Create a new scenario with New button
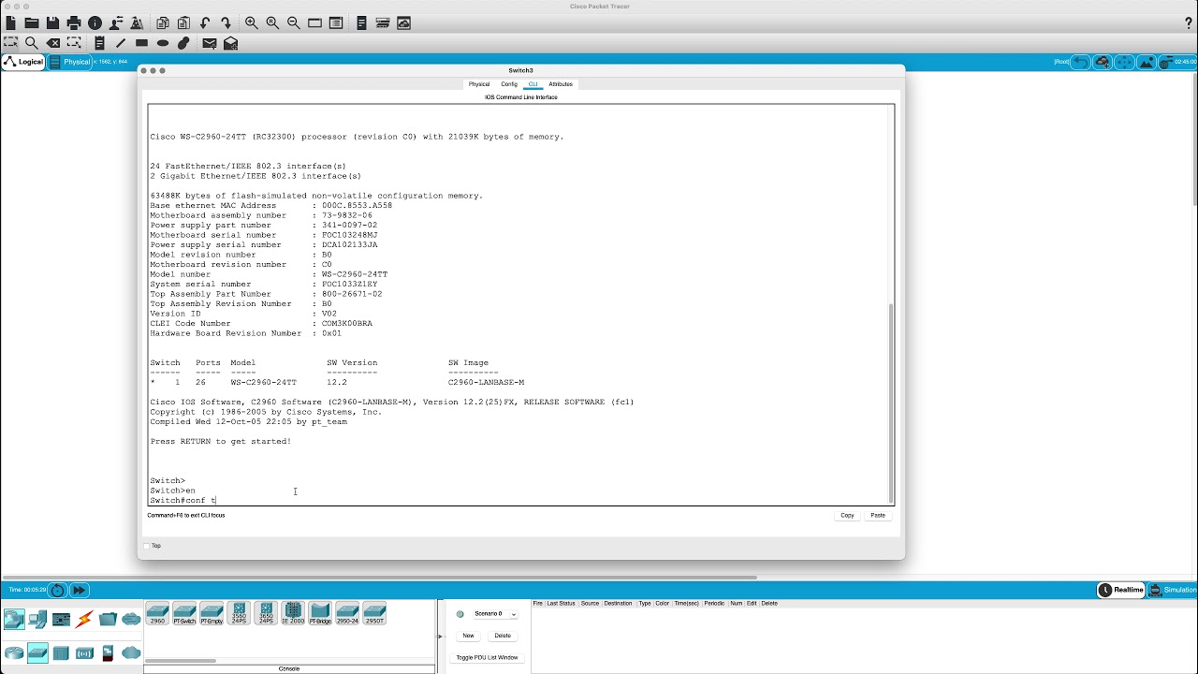This screenshot has height=674, width=1198. [x=468, y=636]
